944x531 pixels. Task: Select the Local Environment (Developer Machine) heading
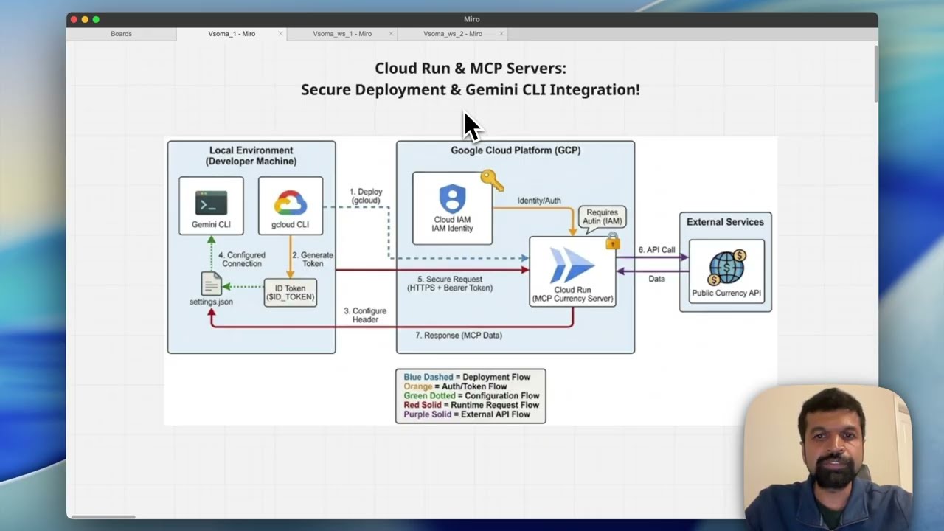pos(251,156)
